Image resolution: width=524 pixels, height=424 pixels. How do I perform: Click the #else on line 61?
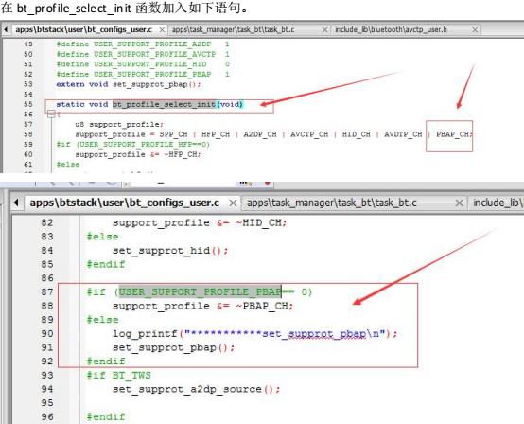click(68, 165)
